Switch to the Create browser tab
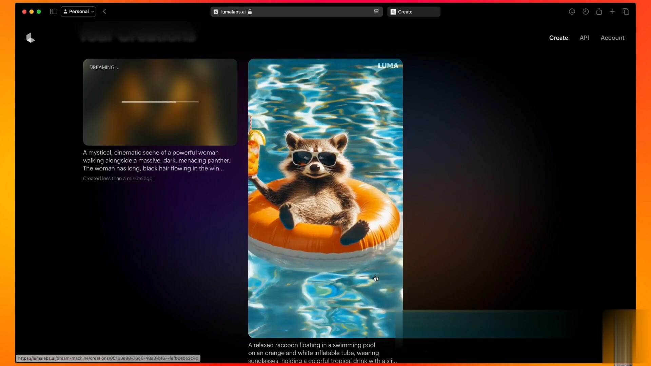 pos(414,12)
